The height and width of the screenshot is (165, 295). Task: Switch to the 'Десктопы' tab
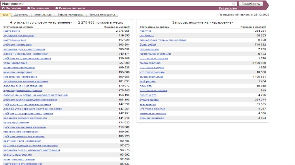point(21,15)
